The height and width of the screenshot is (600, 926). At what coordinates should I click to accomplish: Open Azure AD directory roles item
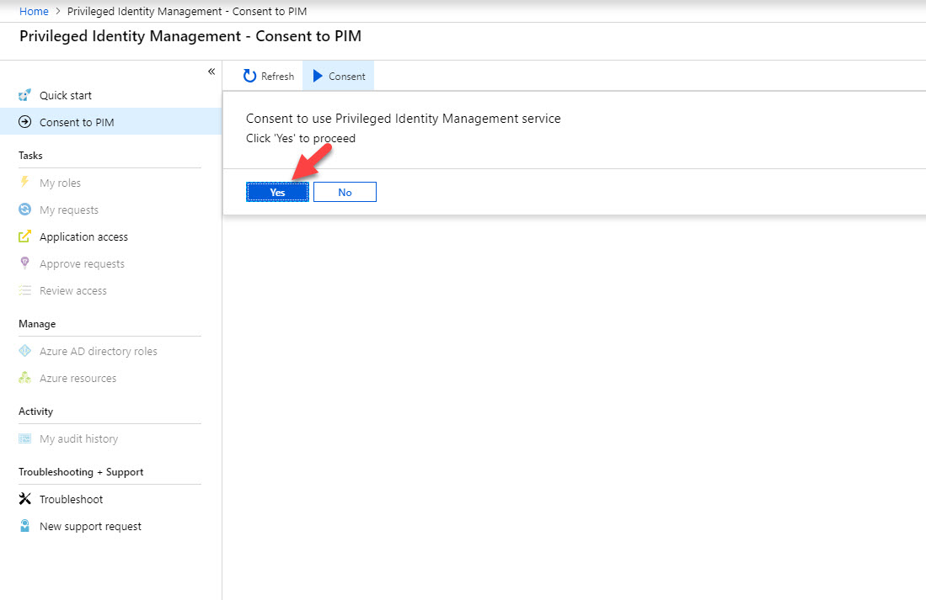111,351
